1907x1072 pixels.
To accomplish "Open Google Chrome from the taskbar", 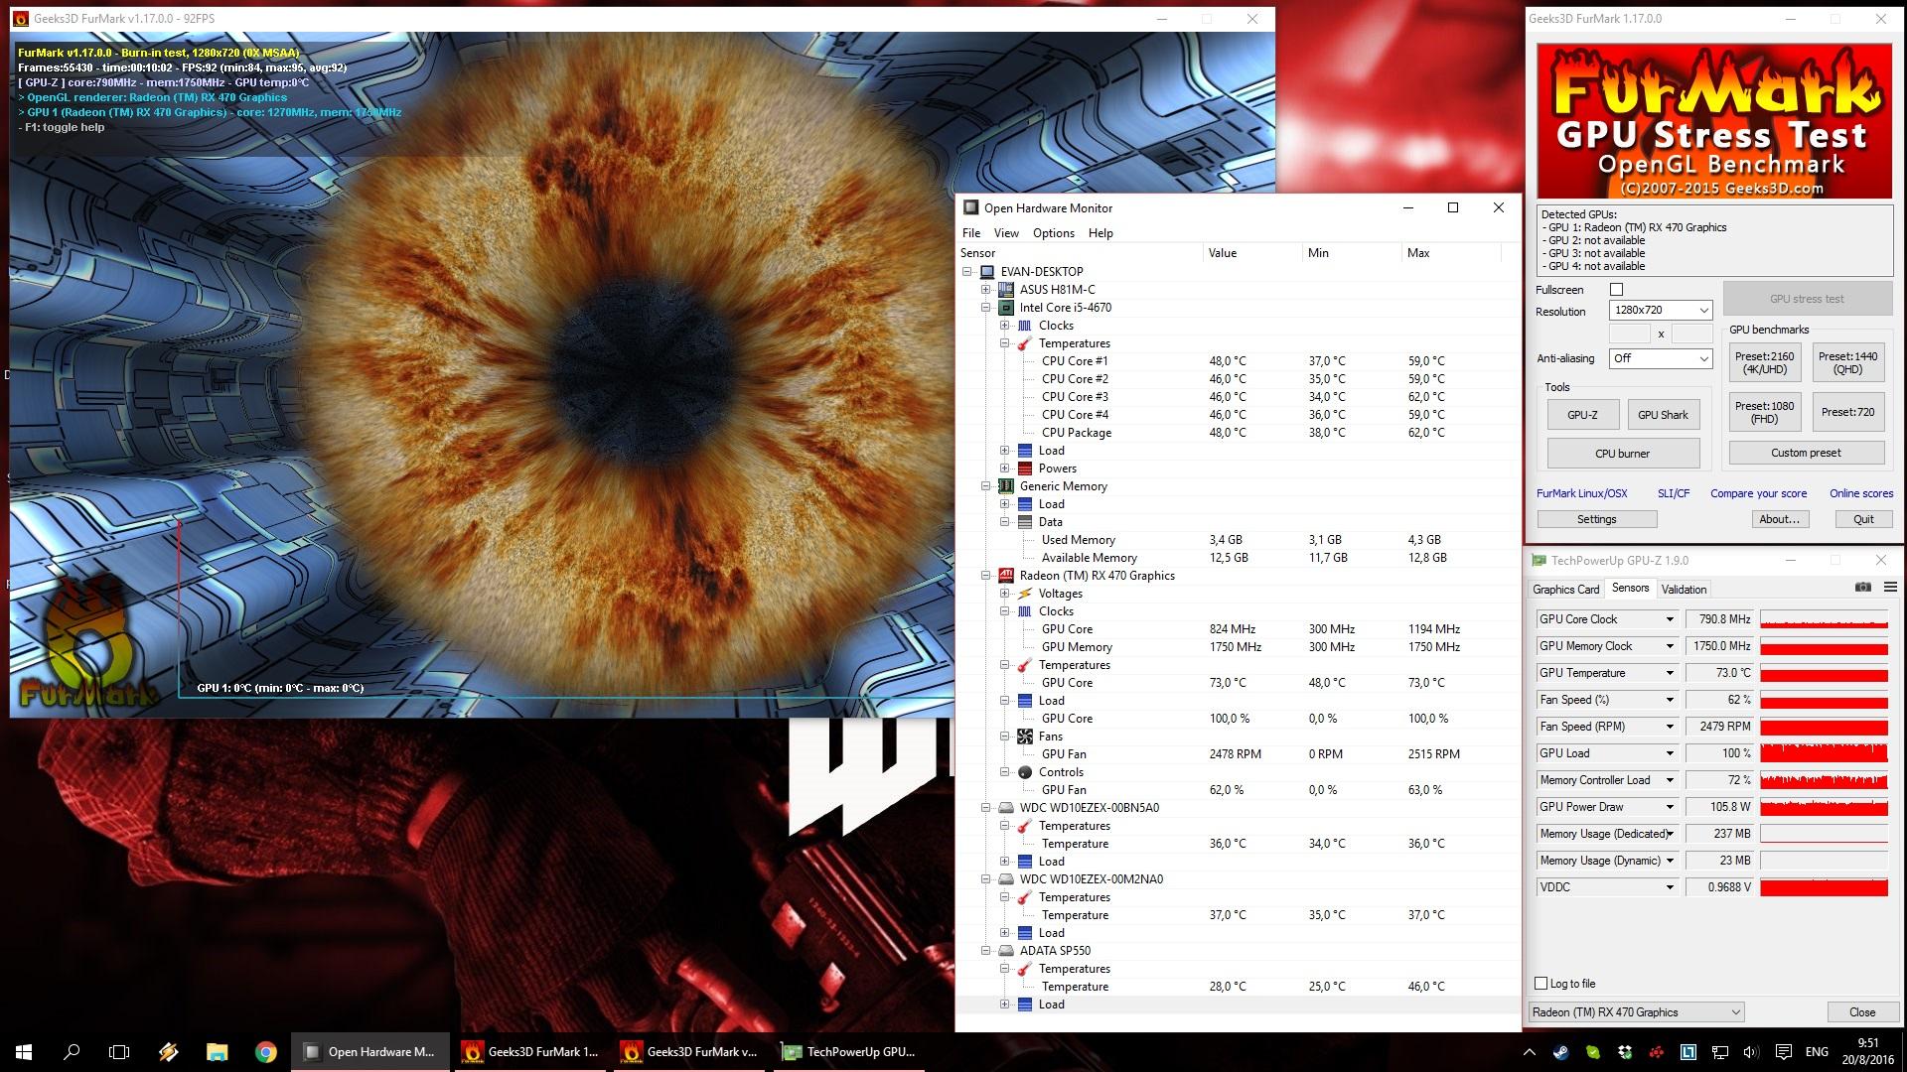I will coord(265,1052).
